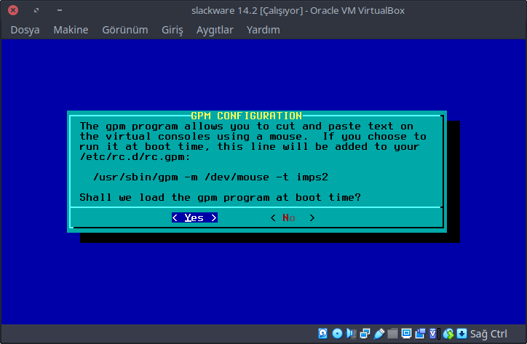Viewport: 527px width, 344px height.
Task: Click the network adapters status icon
Action: click(365, 333)
